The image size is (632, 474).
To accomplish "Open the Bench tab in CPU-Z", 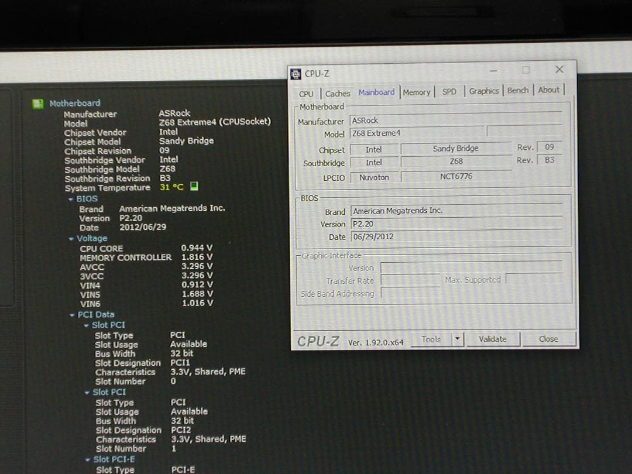I will coord(517,91).
